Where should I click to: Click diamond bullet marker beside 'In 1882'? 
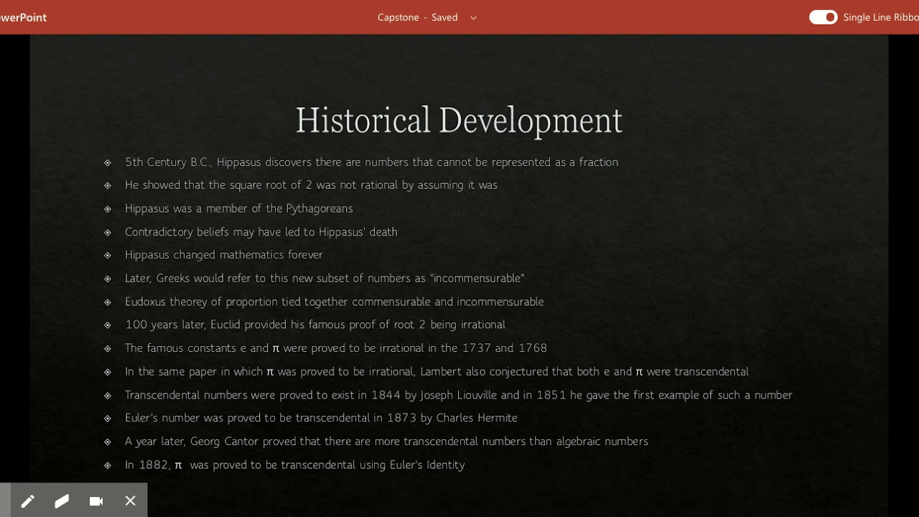pos(108,465)
